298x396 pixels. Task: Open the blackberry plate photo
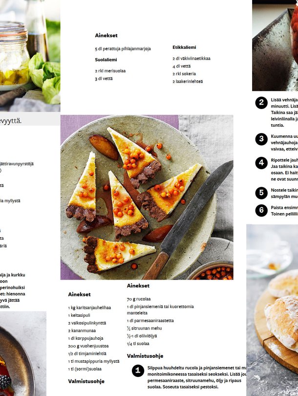tap(23, 353)
